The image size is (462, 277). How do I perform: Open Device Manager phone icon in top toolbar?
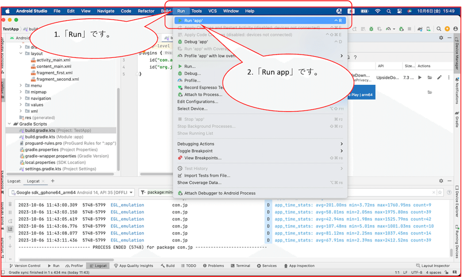coord(428,29)
